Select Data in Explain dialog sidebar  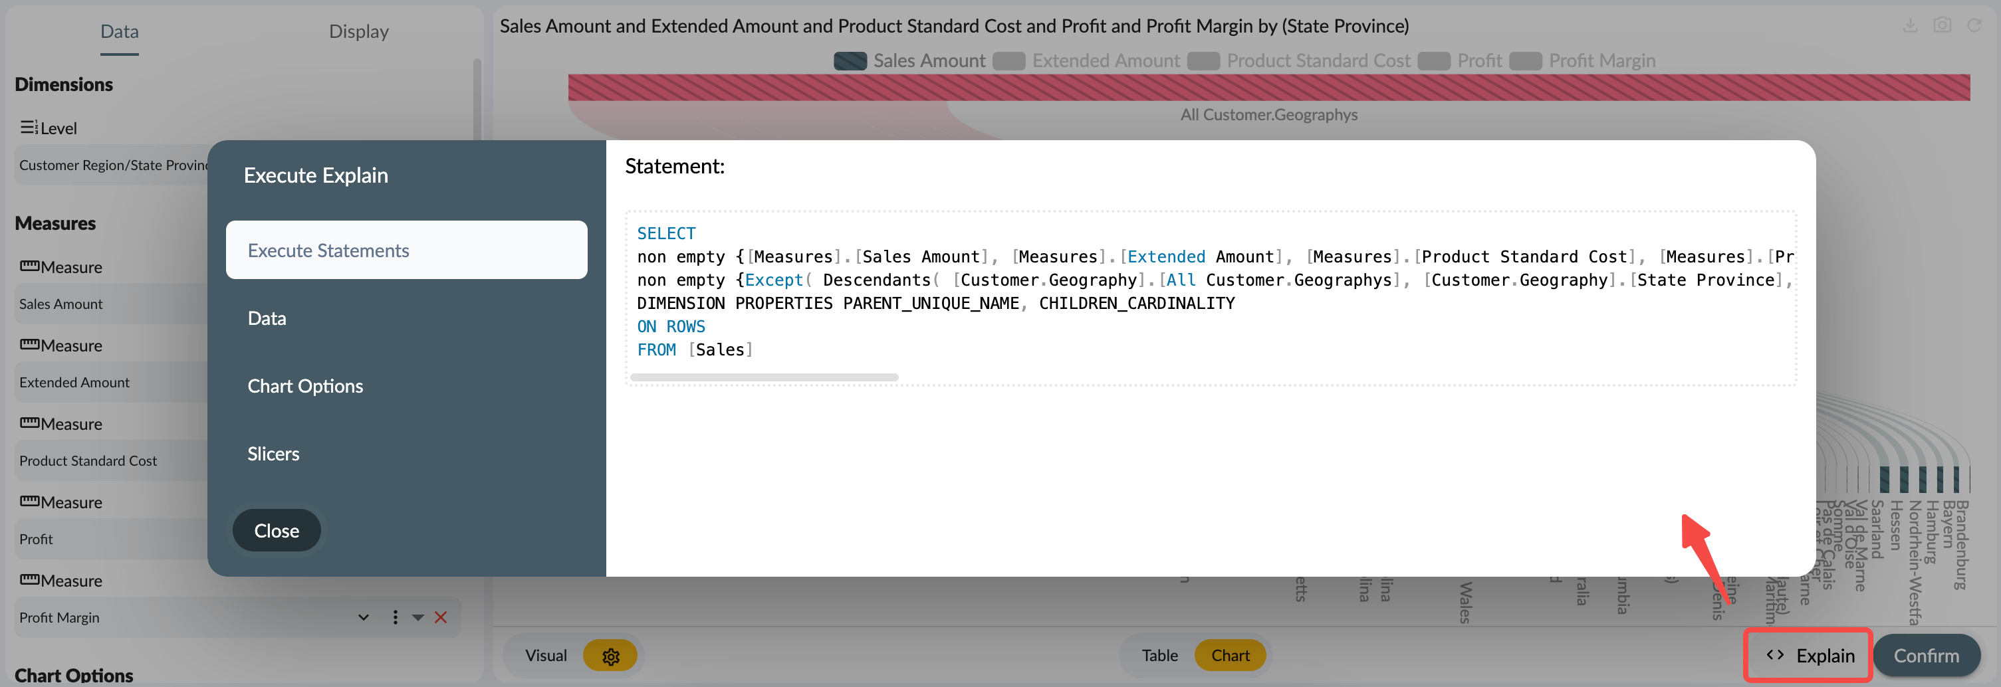tap(267, 318)
